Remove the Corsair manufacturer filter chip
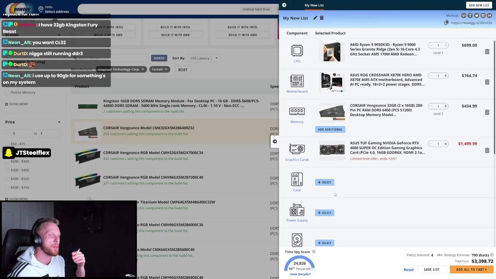 click(166, 69)
